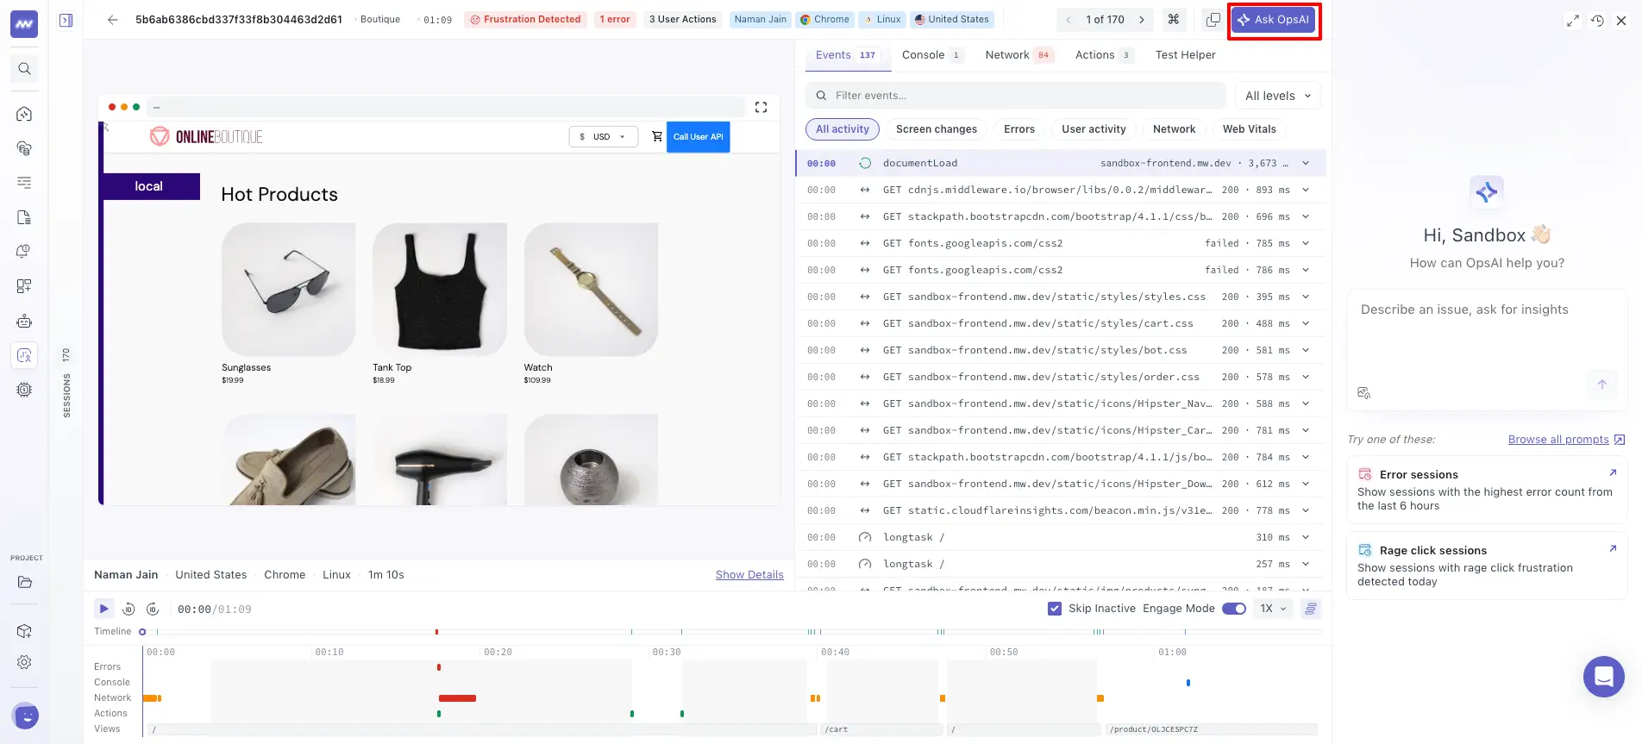Open the USD currency dropdown in replay
This screenshot has width=1642, height=744.
[x=603, y=136]
